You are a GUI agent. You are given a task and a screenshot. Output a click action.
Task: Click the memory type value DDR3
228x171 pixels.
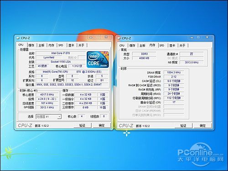(144, 54)
